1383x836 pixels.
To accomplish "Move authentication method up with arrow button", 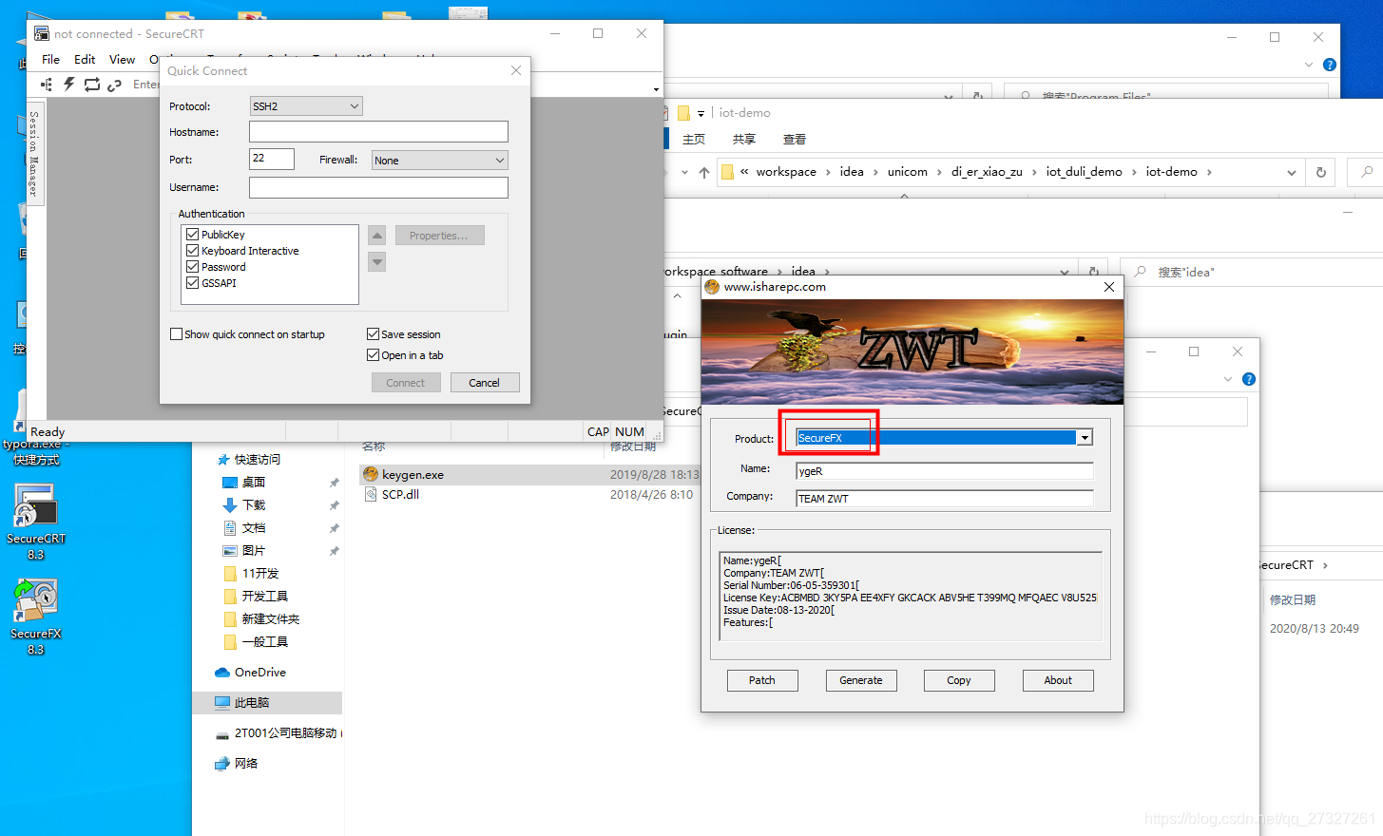I will point(377,236).
